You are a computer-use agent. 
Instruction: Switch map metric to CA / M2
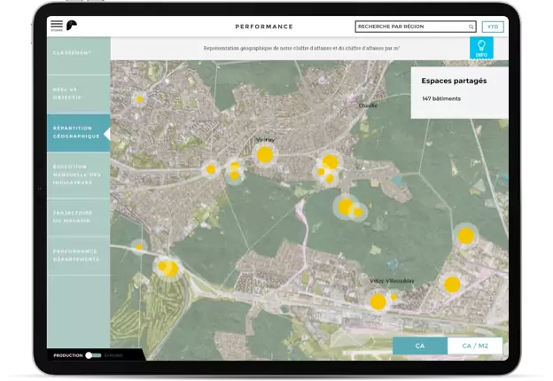click(x=475, y=346)
